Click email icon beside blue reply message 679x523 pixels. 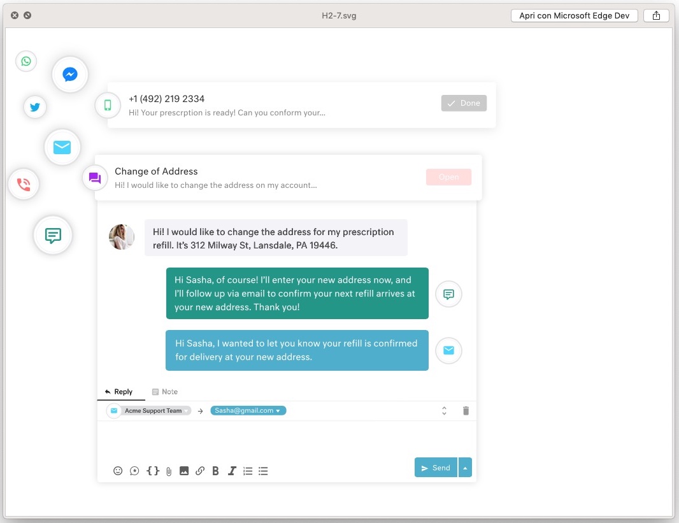click(x=448, y=350)
